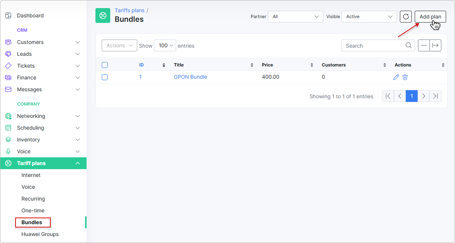Screen dimensions: 455x243
Task: Click the ID column header
Action: point(142,65)
